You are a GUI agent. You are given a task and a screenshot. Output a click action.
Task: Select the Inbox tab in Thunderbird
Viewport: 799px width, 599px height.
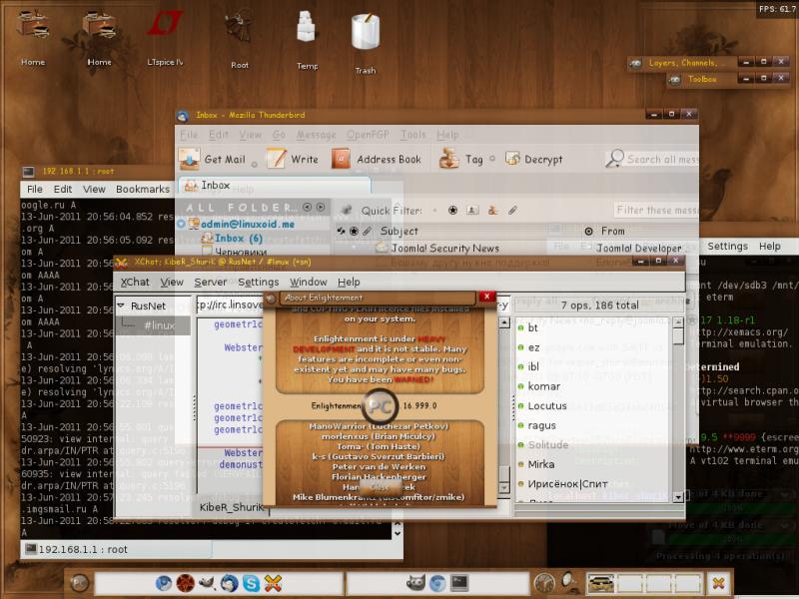[x=274, y=186]
